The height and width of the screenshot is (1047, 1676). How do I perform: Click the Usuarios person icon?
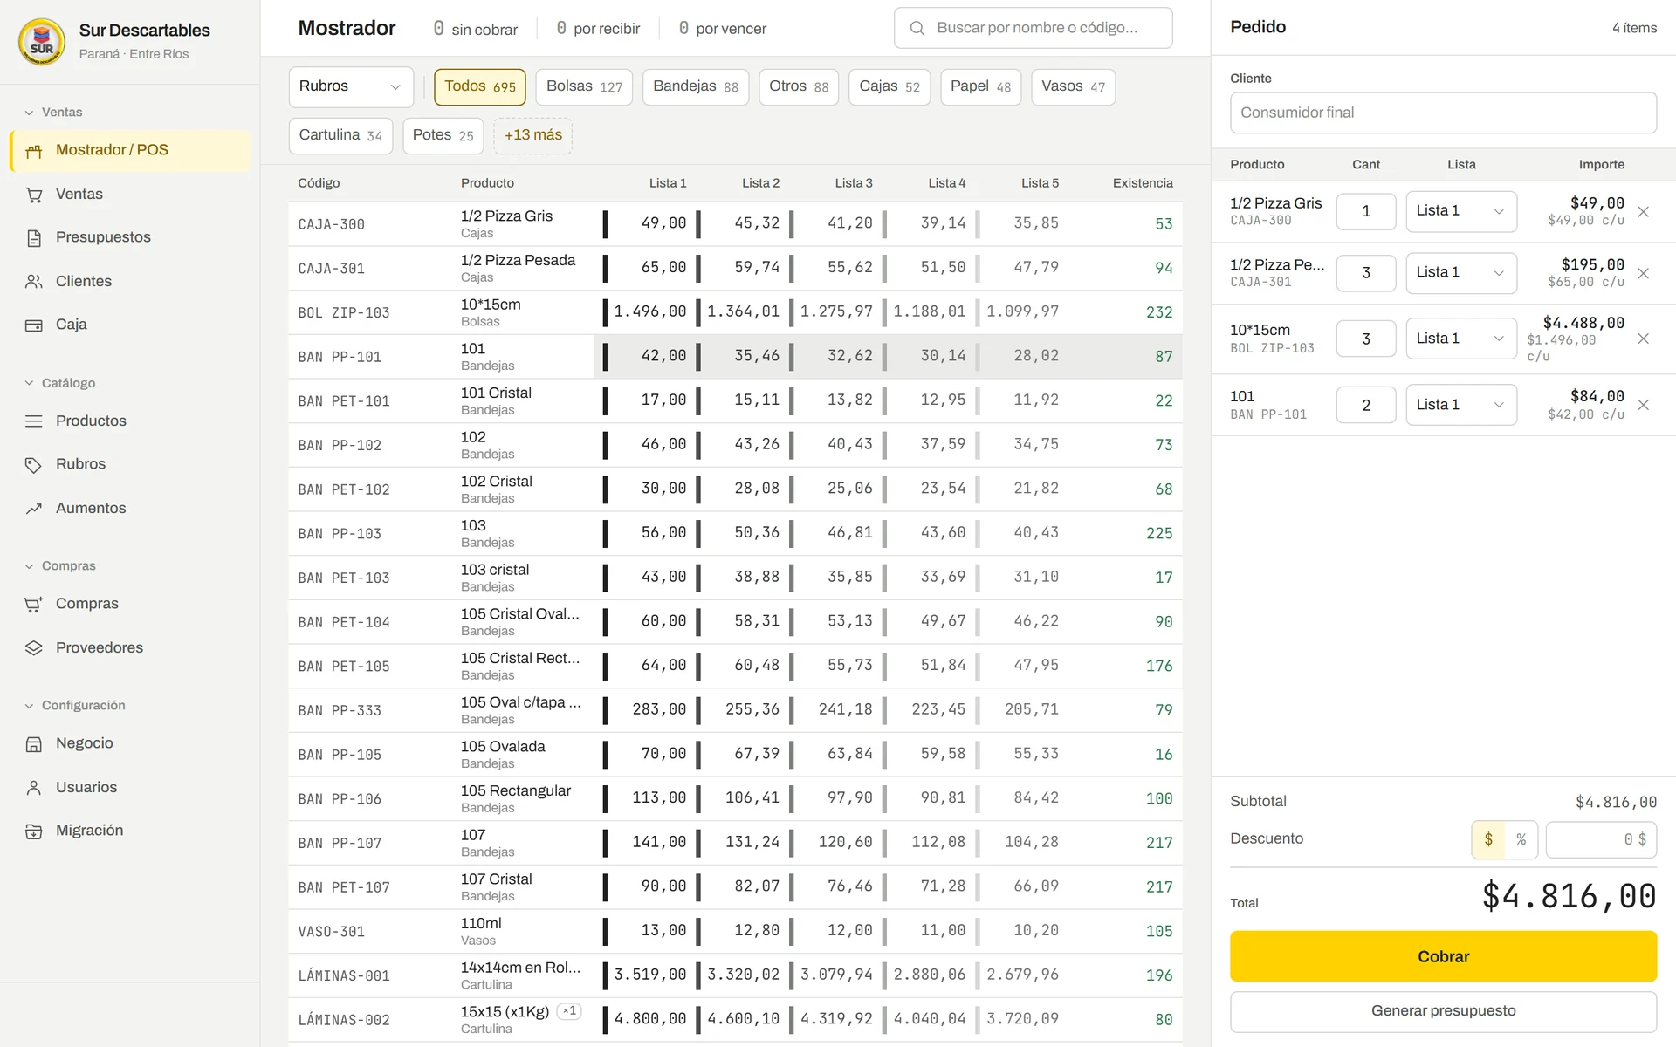[34, 788]
